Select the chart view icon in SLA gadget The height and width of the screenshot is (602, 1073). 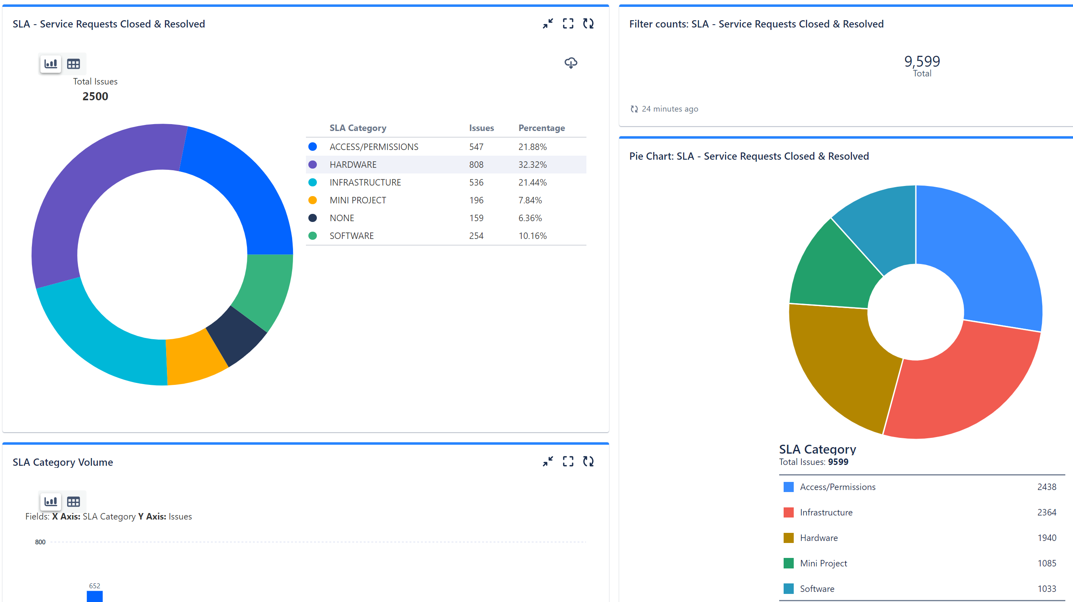pyautogui.click(x=50, y=63)
